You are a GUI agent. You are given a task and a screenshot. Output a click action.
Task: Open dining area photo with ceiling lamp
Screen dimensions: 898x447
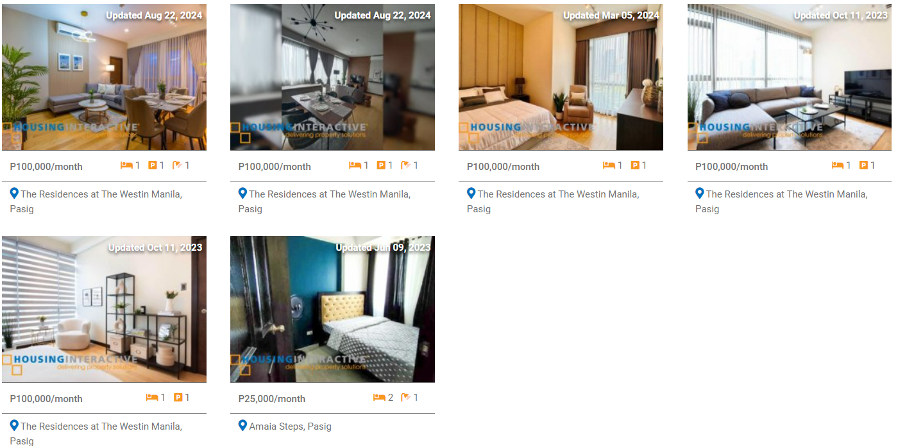pos(332,77)
